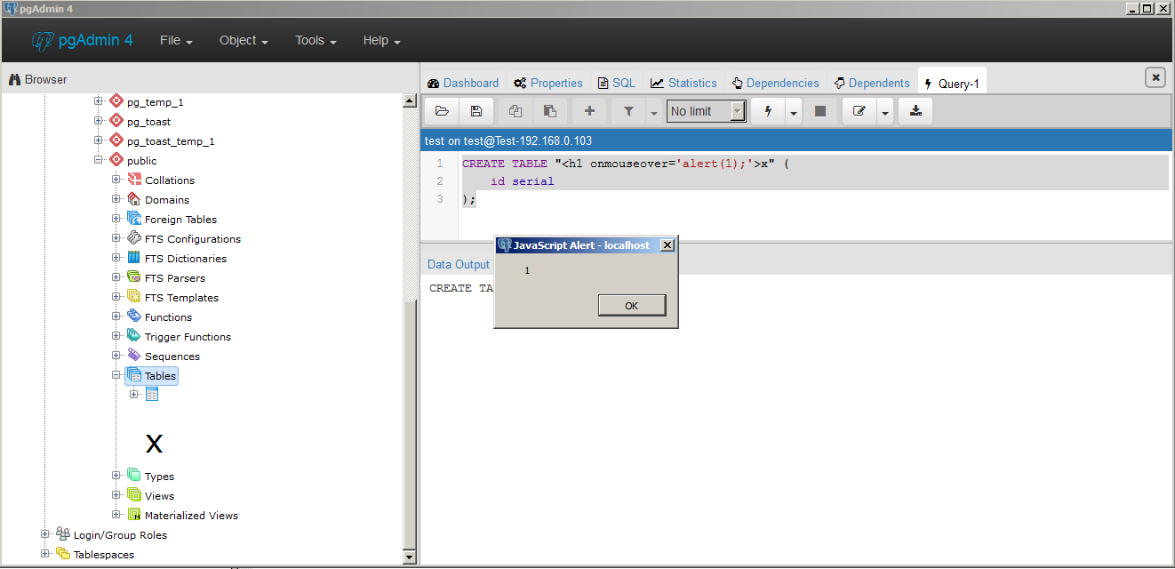1175x569 pixels.
Task: Click the plus Add row icon
Action: [x=588, y=111]
